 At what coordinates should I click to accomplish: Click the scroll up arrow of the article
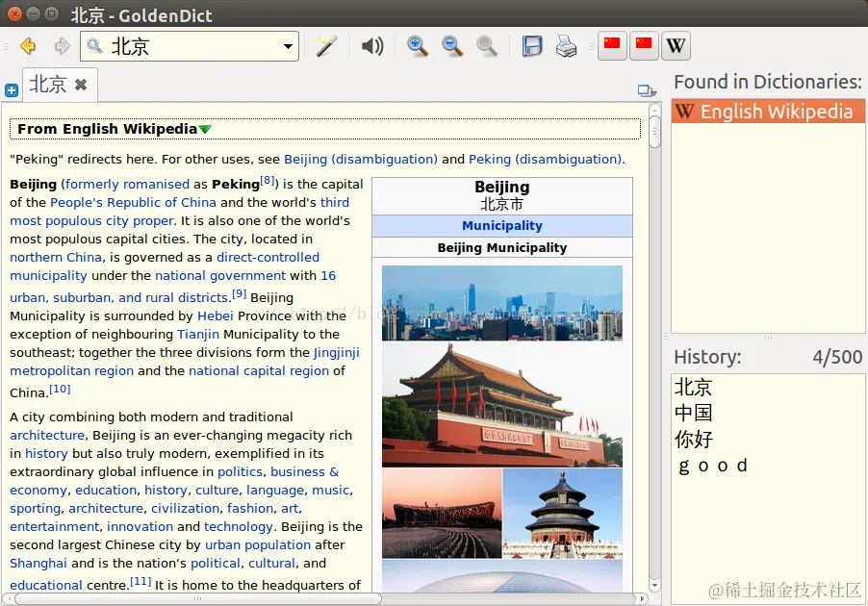point(655,109)
